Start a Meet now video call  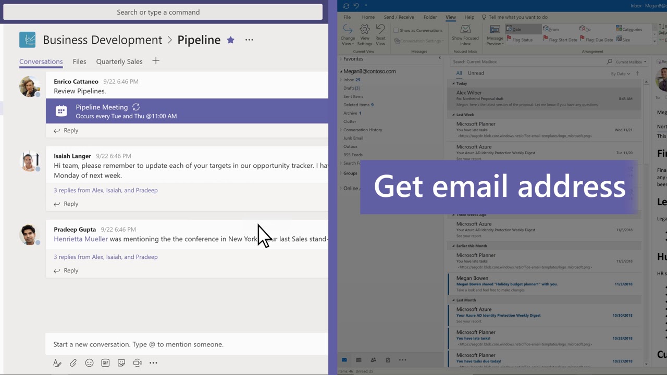click(x=138, y=363)
